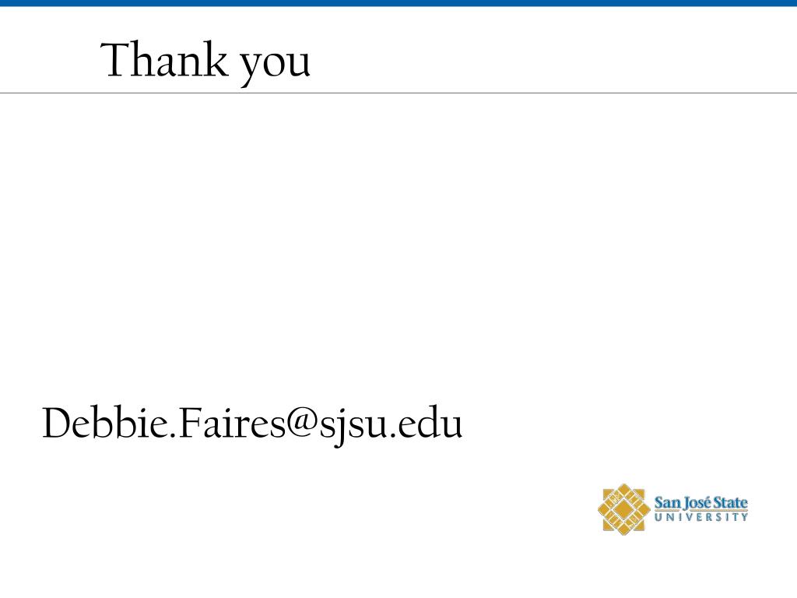Image resolution: width=797 pixels, height=598 pixels.
Task: Click the word Thank in the title
Action: (x=164, y=59)
